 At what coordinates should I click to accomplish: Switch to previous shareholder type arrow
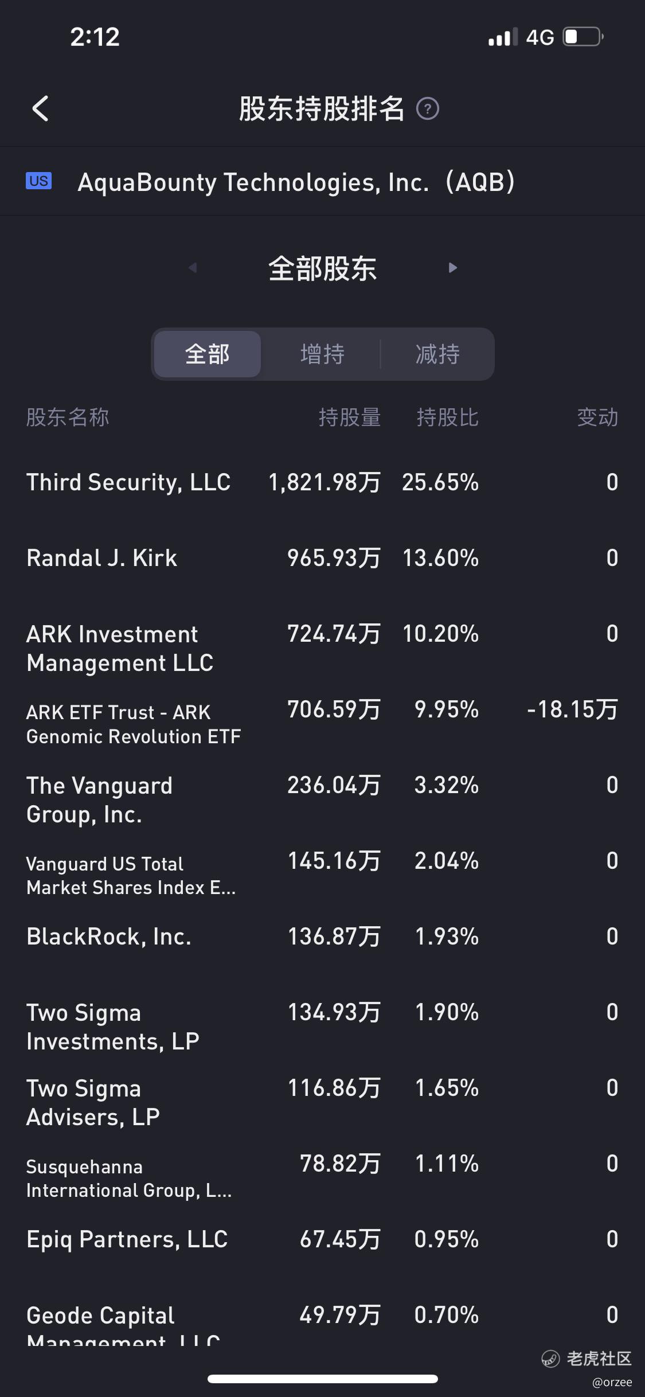pos(193,268)
